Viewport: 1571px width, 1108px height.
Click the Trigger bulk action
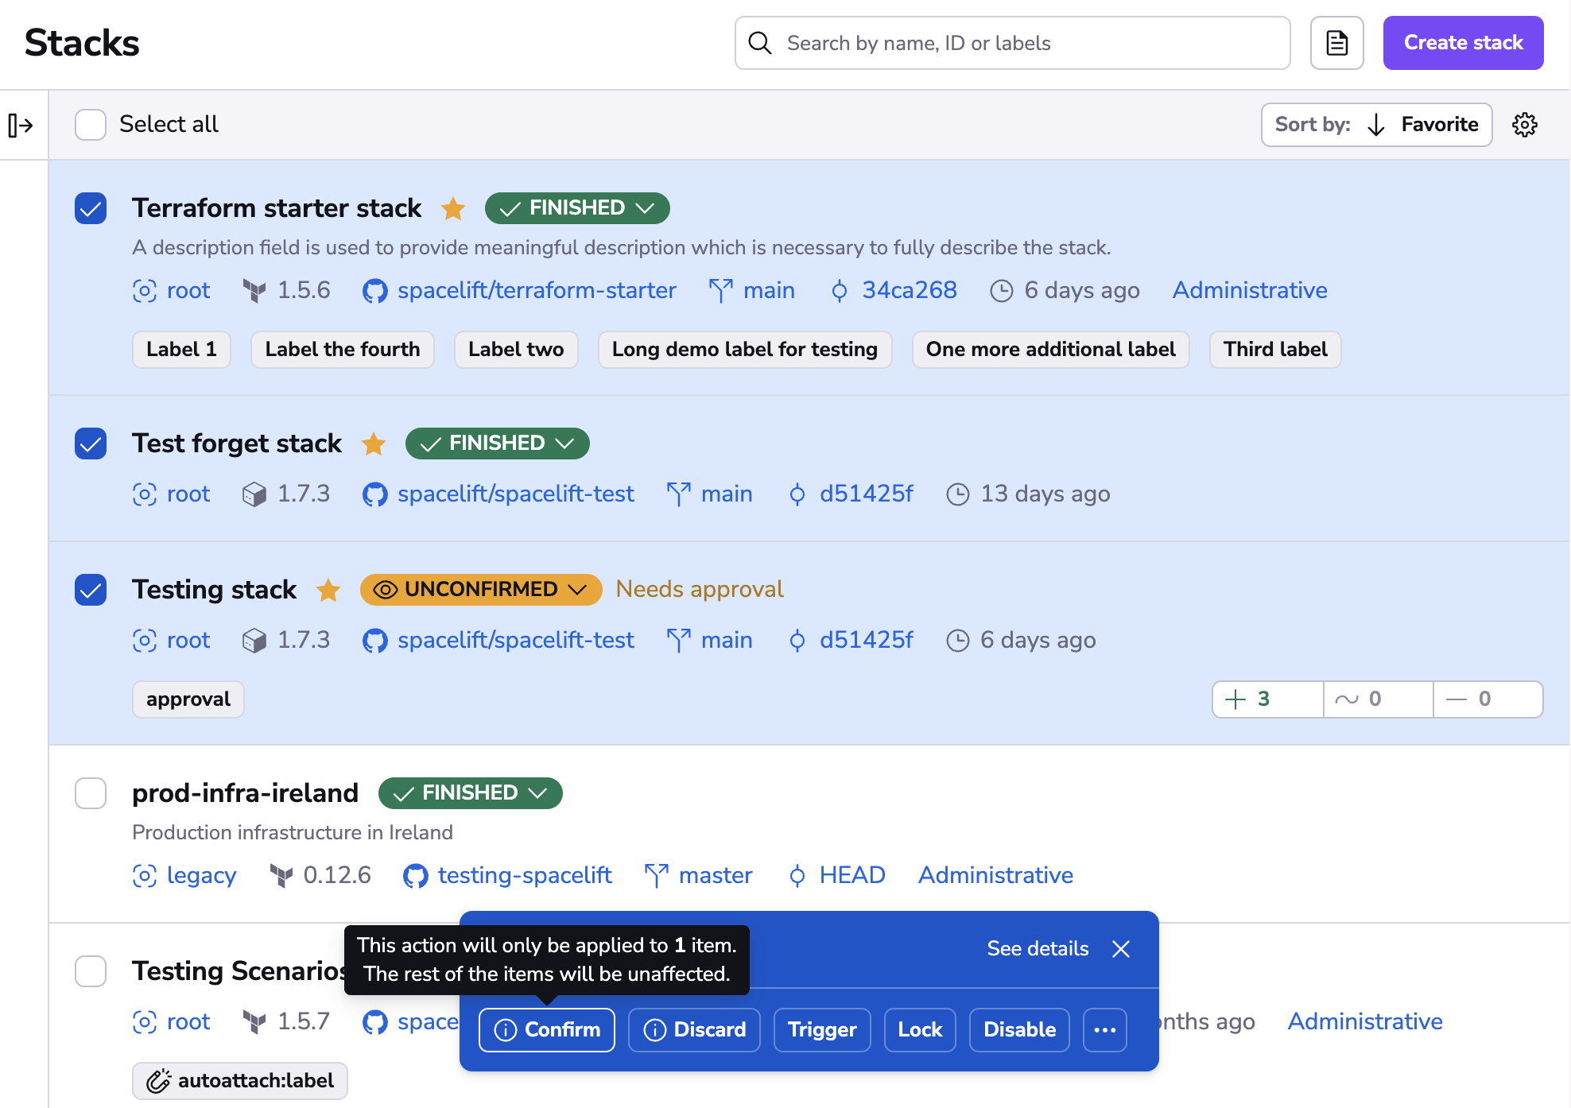pos(821,1029)
